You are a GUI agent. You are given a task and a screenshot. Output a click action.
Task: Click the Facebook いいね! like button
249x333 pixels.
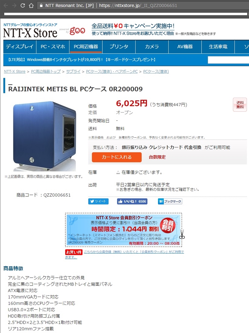pyautogui.click(x=132, y=201)
